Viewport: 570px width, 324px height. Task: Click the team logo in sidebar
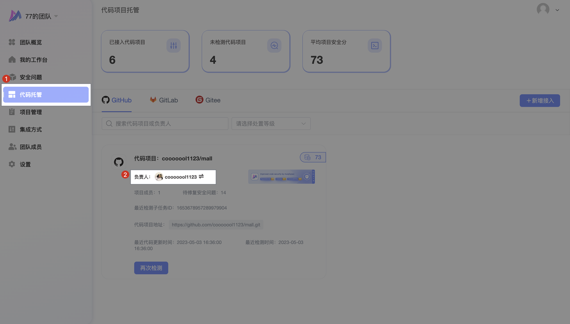point(15,16)
